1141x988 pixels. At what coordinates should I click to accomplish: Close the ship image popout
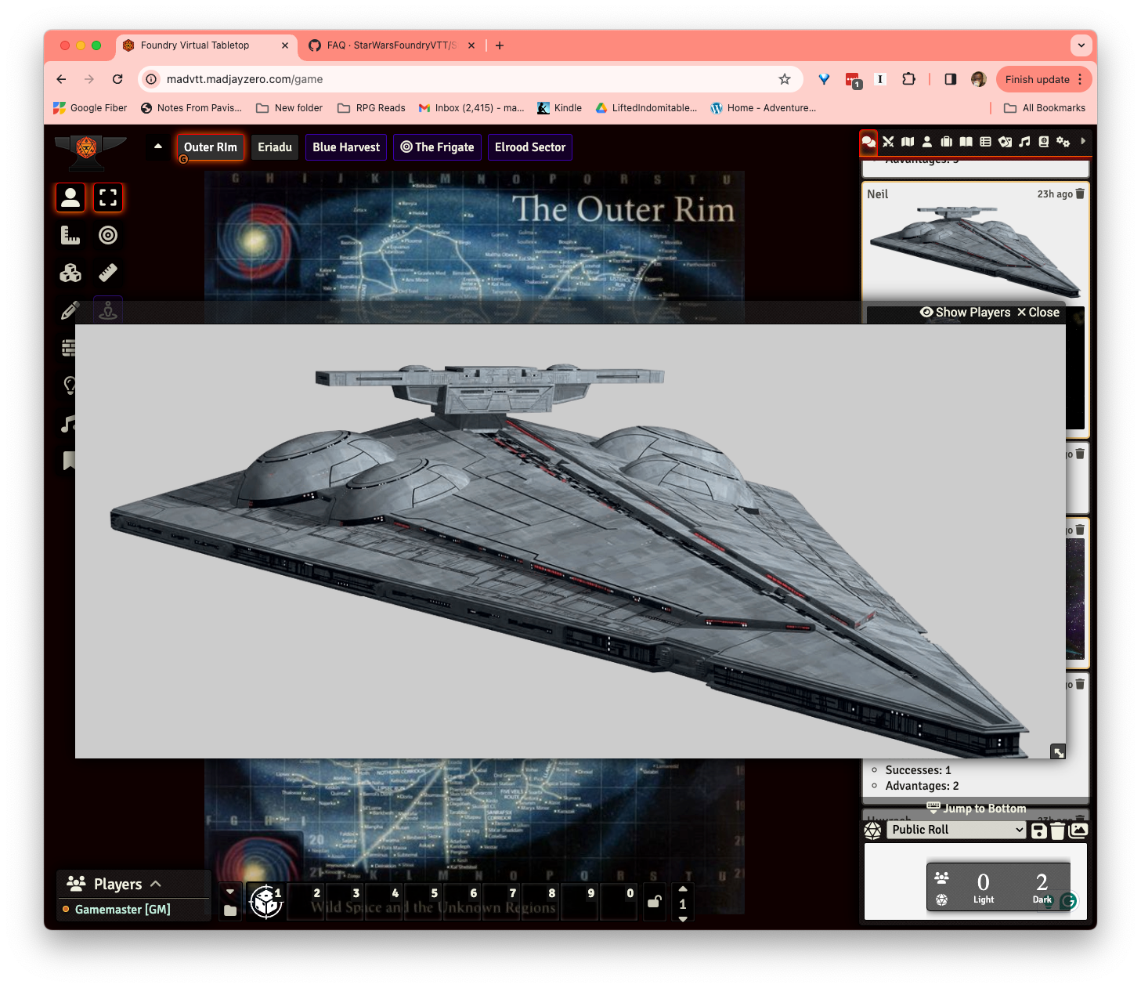click(1038, 312)
